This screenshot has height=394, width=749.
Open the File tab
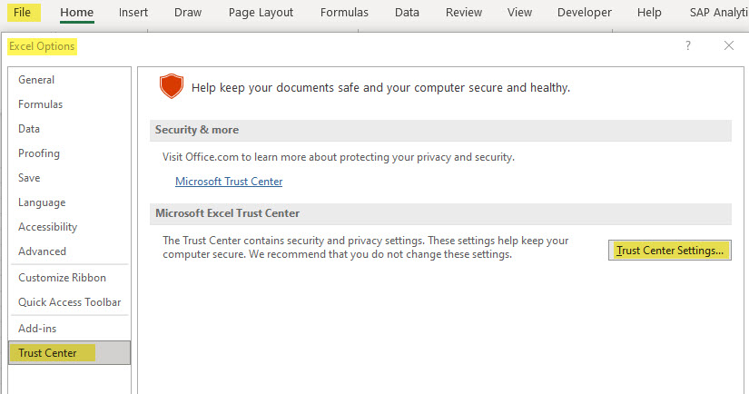coord(23,13)
